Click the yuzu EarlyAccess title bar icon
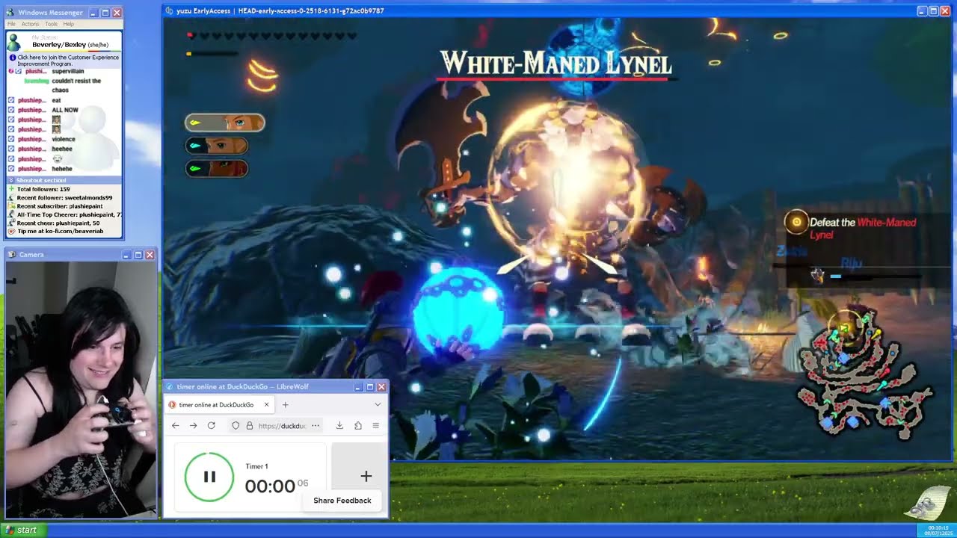Image resolution: width=957 pixels, height=538 pixels. click(170, 10)
